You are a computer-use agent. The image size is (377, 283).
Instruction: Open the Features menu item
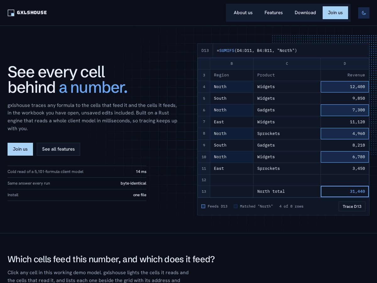point(274,13)
